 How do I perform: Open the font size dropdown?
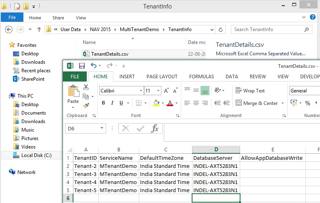click(159, 91)
